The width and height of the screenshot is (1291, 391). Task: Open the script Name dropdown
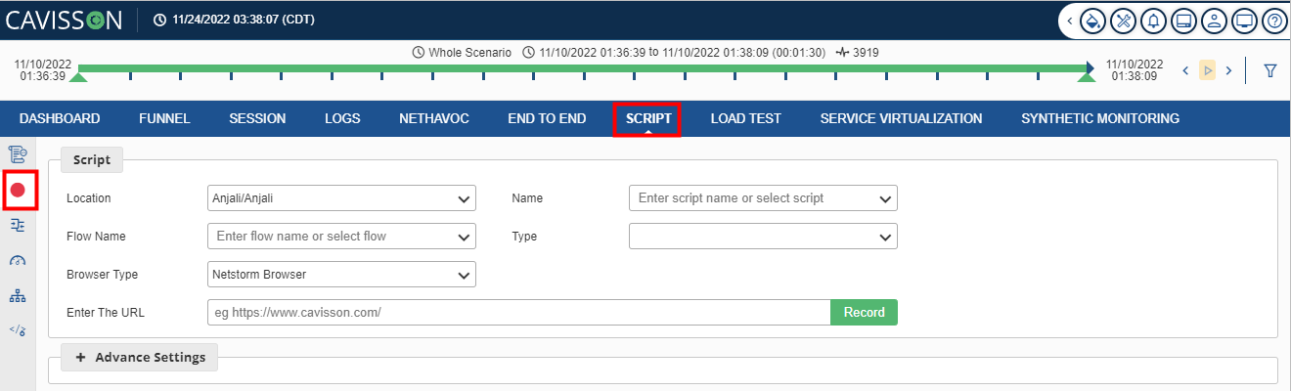[763, 198]
